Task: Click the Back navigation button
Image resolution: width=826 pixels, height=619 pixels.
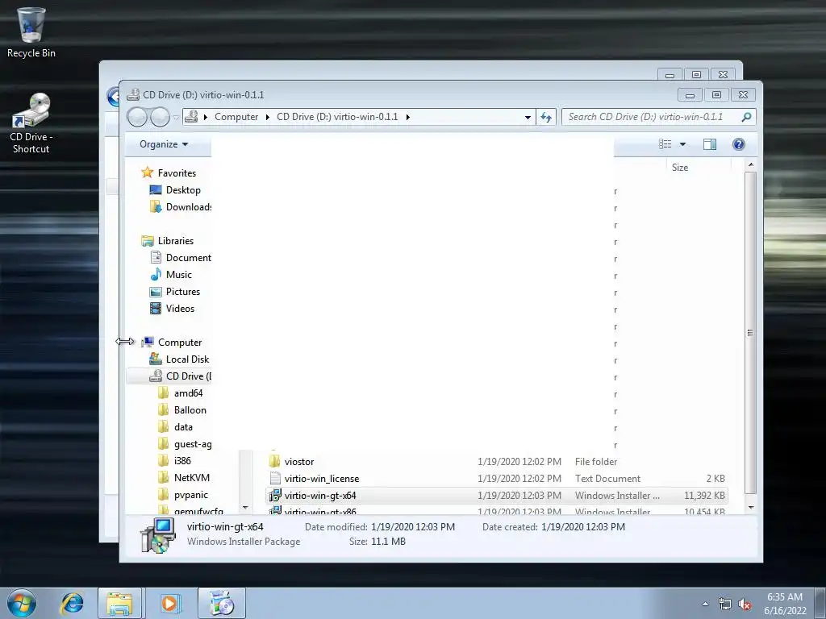Action: (137, 117)
